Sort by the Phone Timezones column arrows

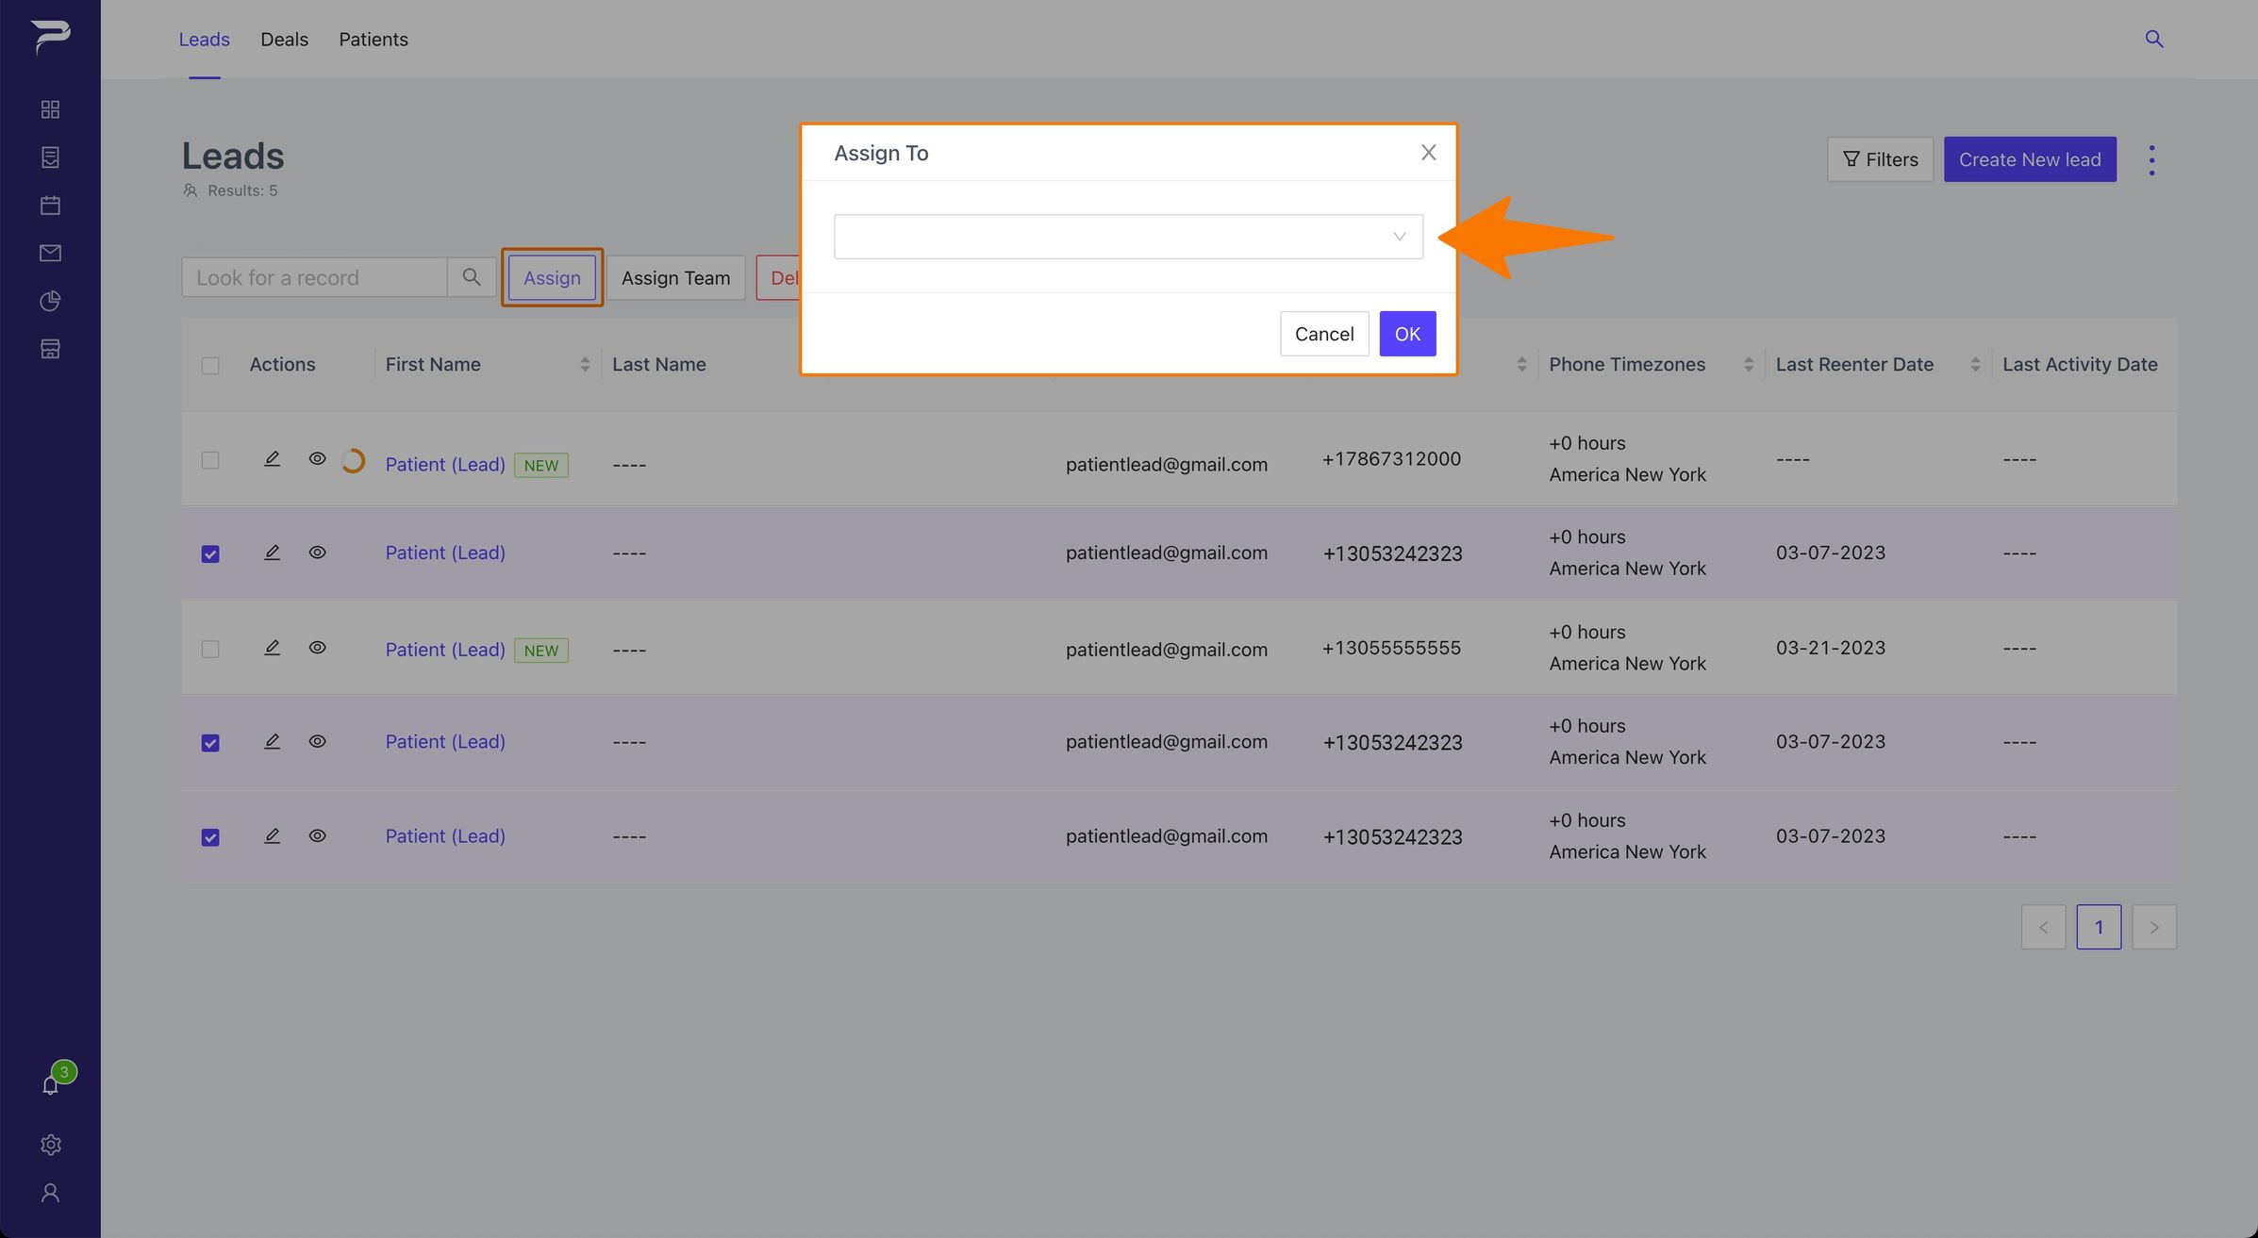(x=1749, y=364)
